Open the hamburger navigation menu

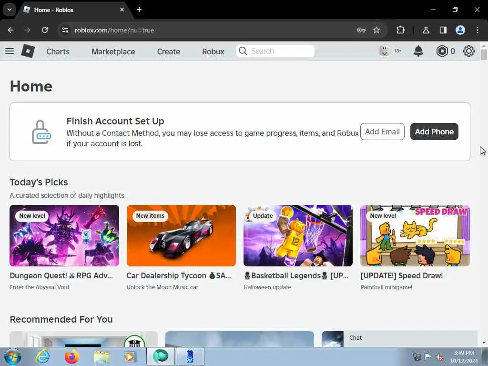pos(10,51)
